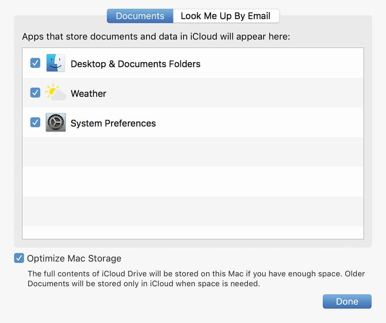This screenshot has height=323, width=386.
Task: Click the first empty gray row in the app list
Action: [x=193, y=152]
